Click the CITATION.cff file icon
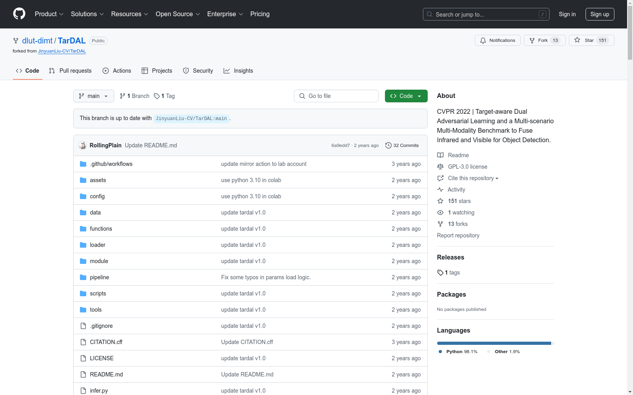Screen dimensions: 633x395 83,342
